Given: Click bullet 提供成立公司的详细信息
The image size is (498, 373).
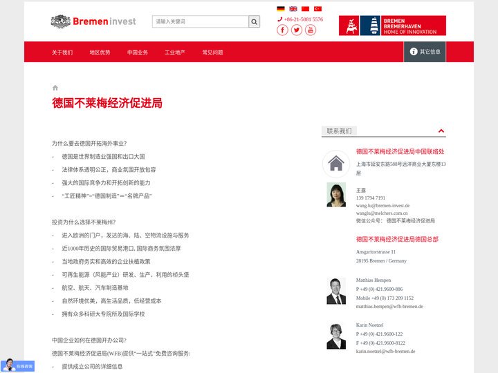Looking at the screenshot, I should tap(92, 366).
